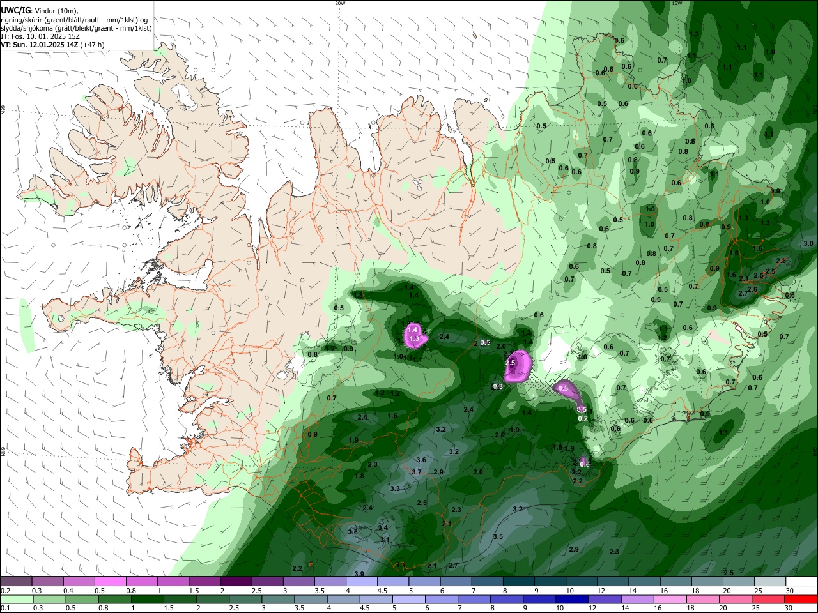This screenshot has width=818, height=613.
Task: Click the 'IT: Fös. 10. 01. 2025 15Z' line
Action: click(x=40, y=36)
